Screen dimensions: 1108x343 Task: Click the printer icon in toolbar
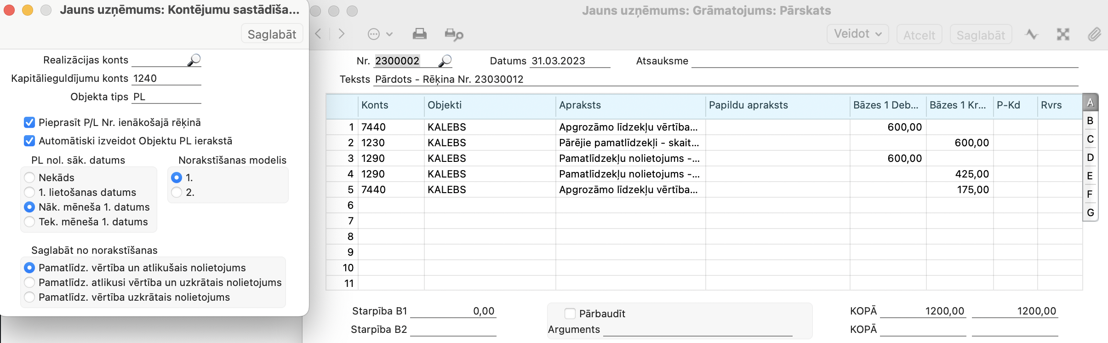[419, 34]
